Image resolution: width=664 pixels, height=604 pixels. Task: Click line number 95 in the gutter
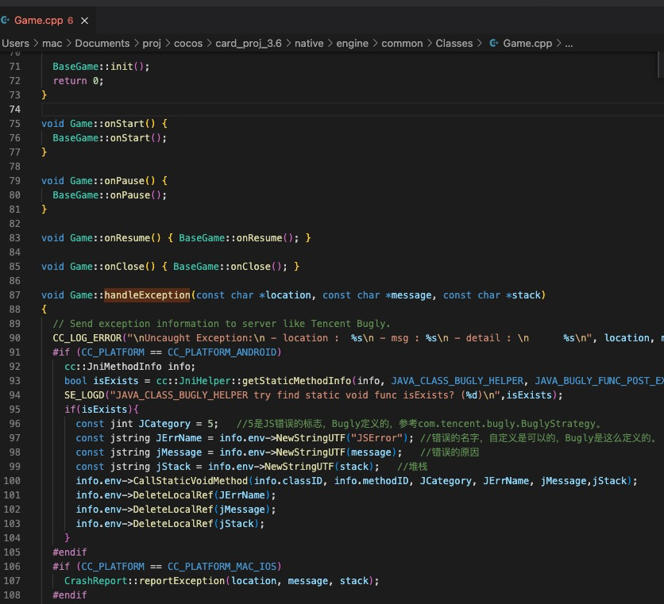pyautogui.click(x=14, y=410)
